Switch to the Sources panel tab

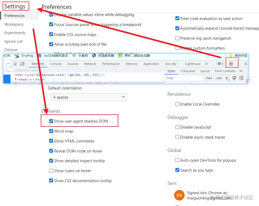pyautogui.click(x=73, y=64)
